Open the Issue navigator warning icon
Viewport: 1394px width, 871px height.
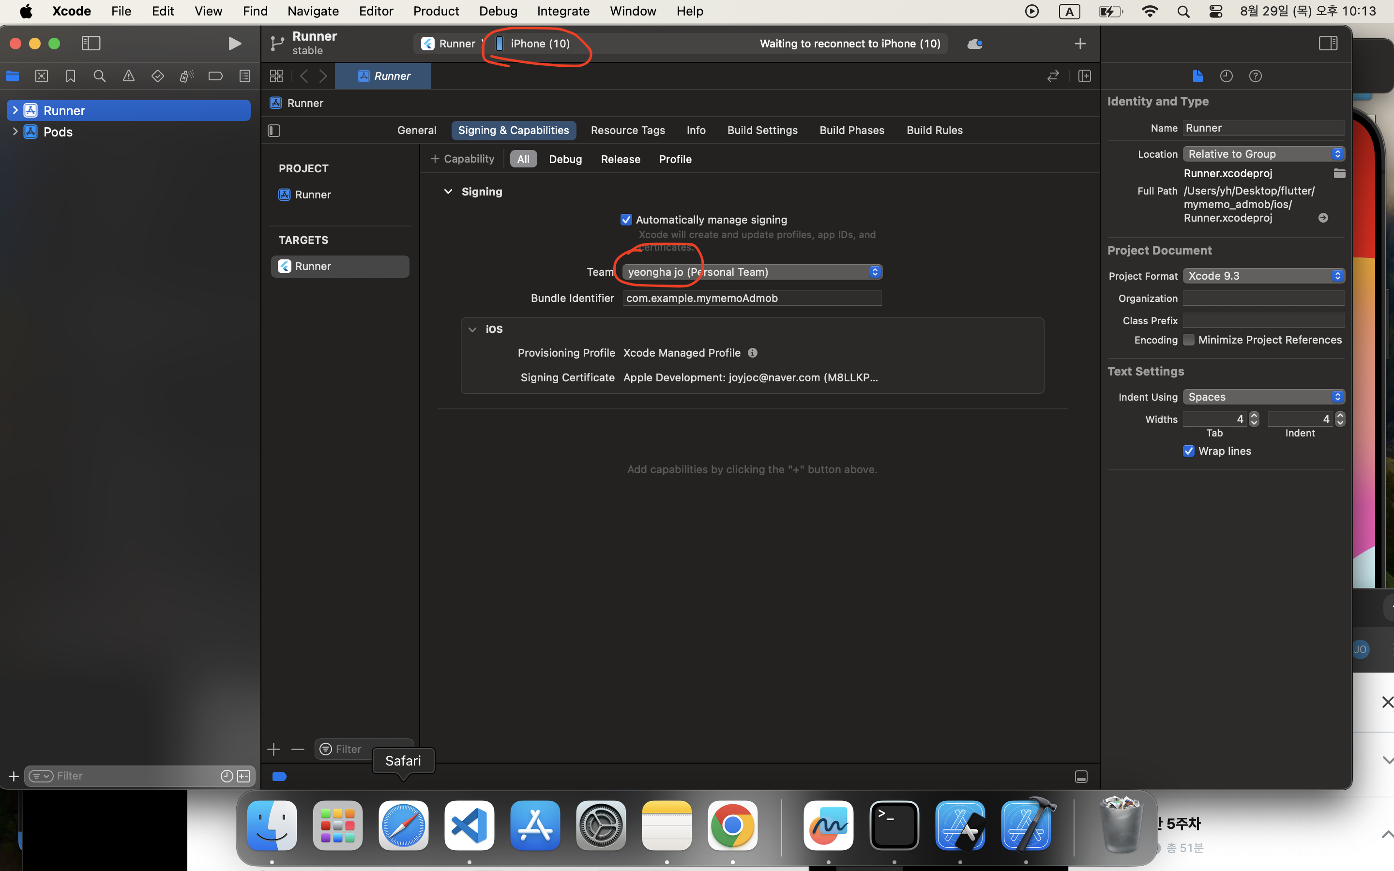click(128, 76)
